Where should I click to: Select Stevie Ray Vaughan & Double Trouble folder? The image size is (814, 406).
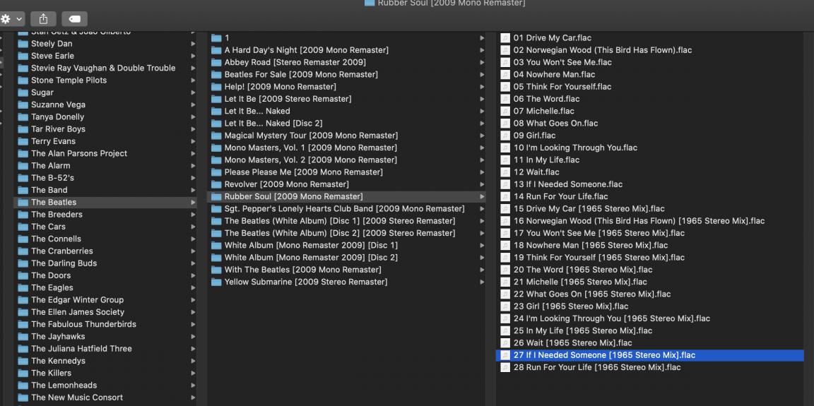[x=102, y=68]
